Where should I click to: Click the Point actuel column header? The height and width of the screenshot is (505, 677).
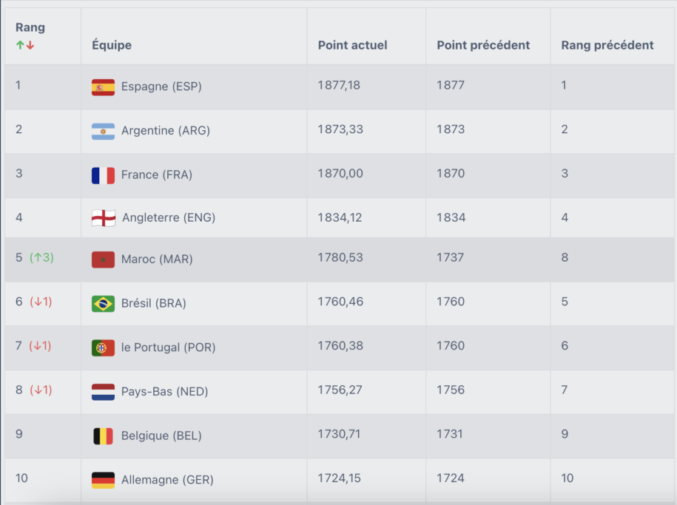pyautogui.click(x=352, y=45)
